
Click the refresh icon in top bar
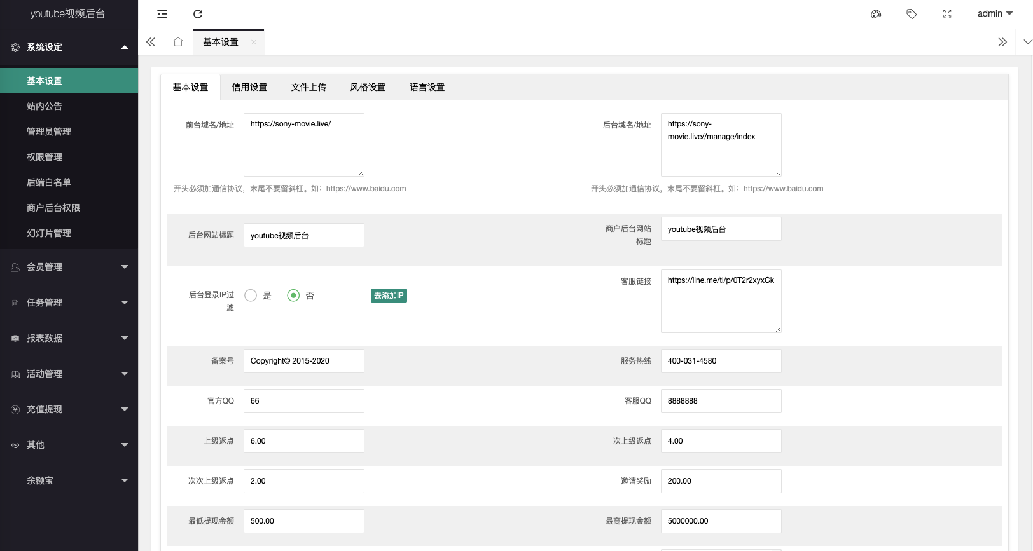tap(198, 14)
